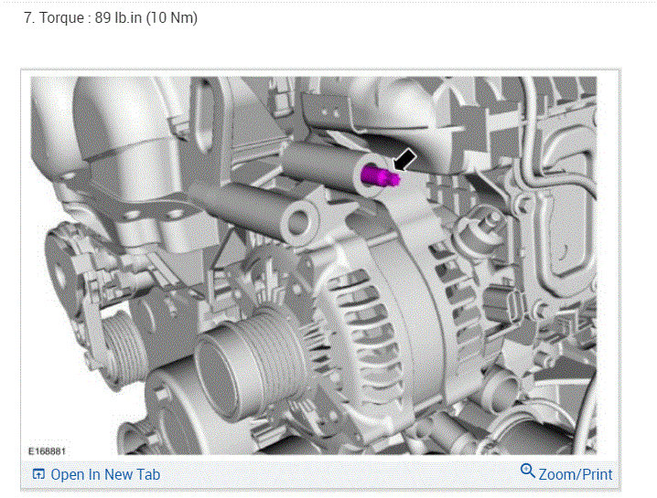Click the Zoom/Print magnifier icon
The width and height of the screenshot is (657, 498).
528,471
